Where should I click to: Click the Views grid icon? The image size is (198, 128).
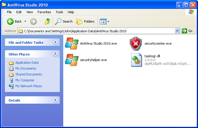[x=103, y=22]
